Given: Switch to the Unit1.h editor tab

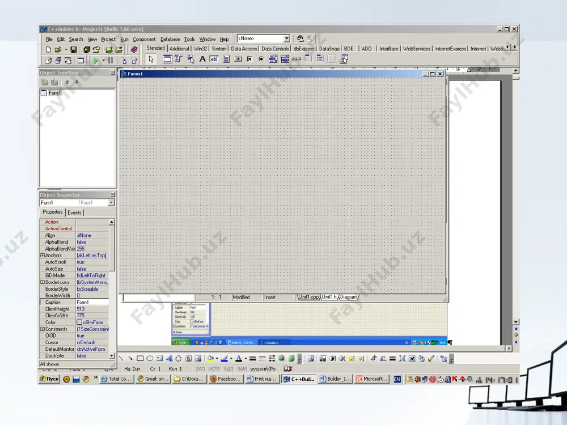Looking at the screenshot, I should click(329, 297).
